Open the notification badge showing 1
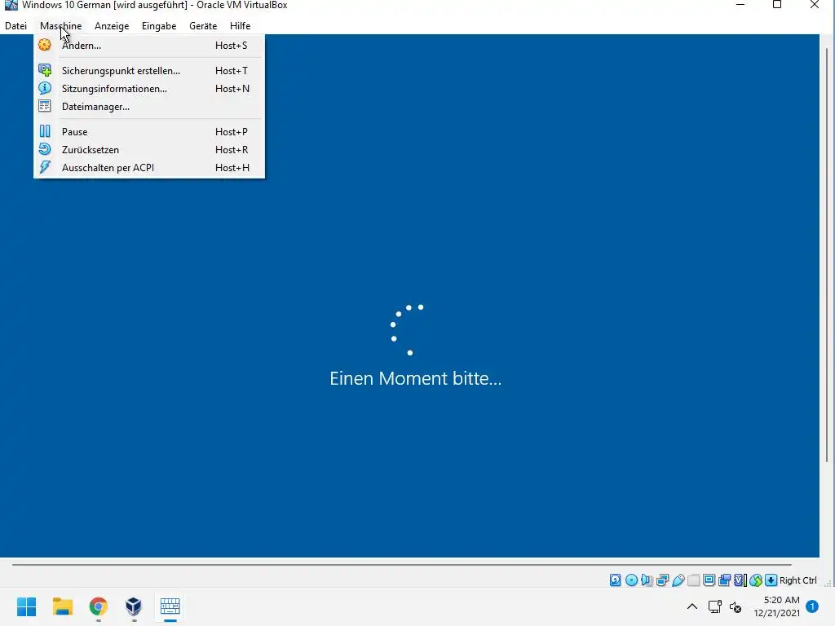Screen dimensions: 835x626 [812, 606]
